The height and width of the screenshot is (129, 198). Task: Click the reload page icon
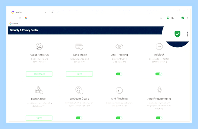(20, 18)
